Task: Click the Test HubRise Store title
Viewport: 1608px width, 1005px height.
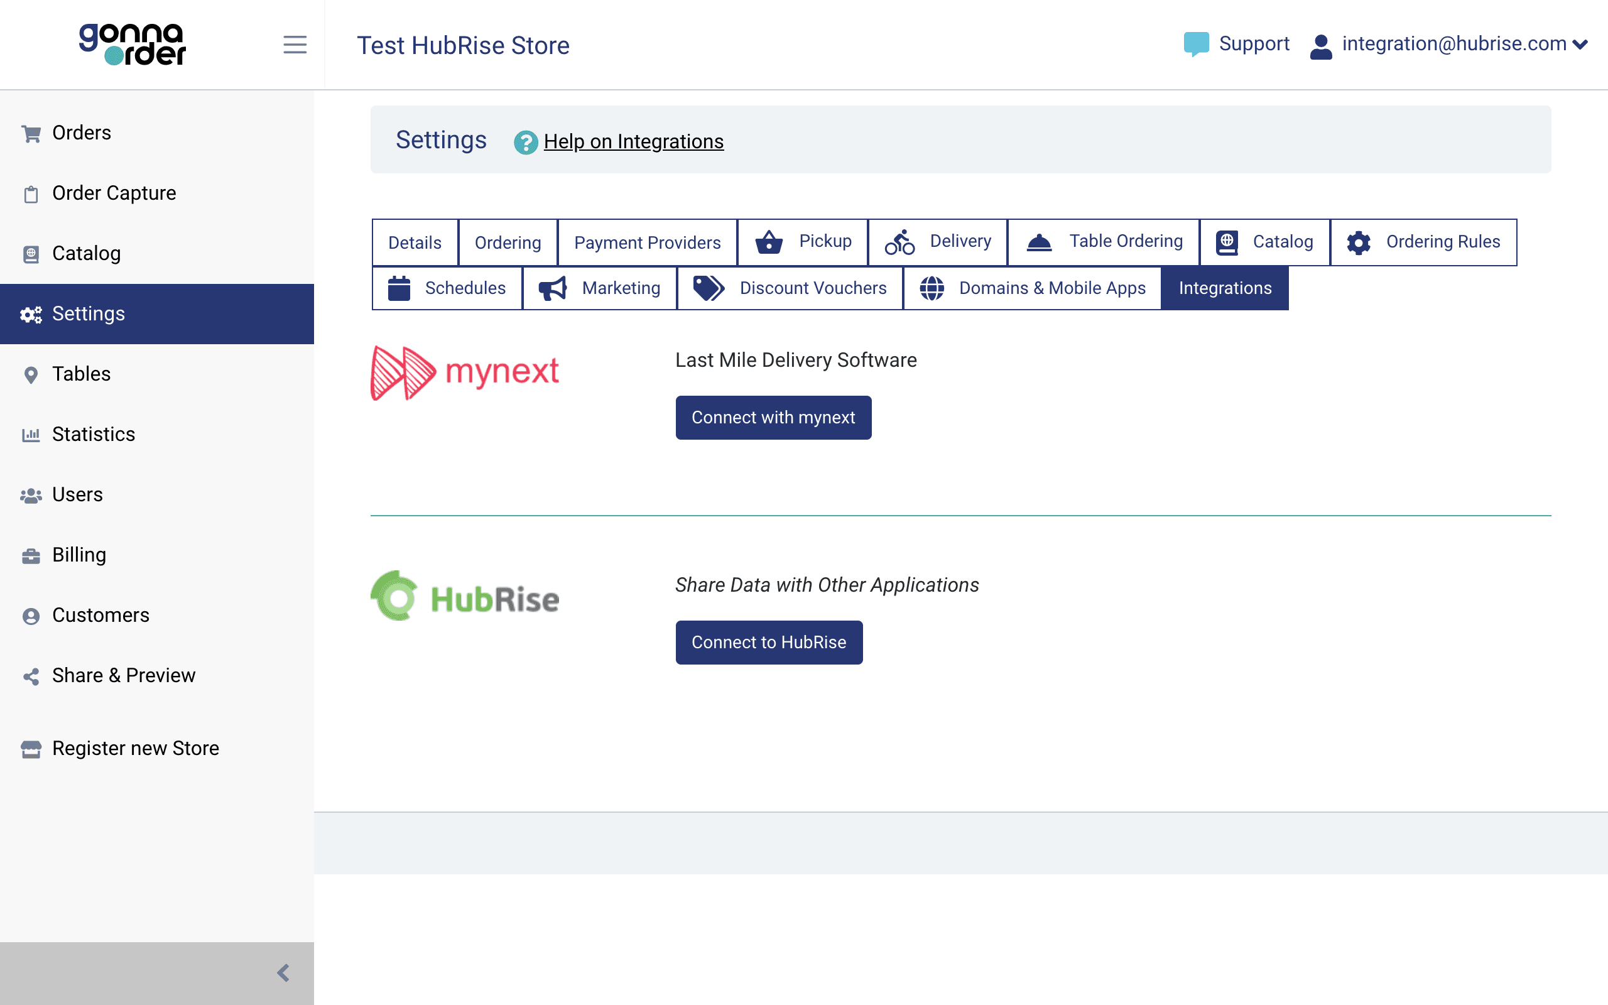Action: 463,45
